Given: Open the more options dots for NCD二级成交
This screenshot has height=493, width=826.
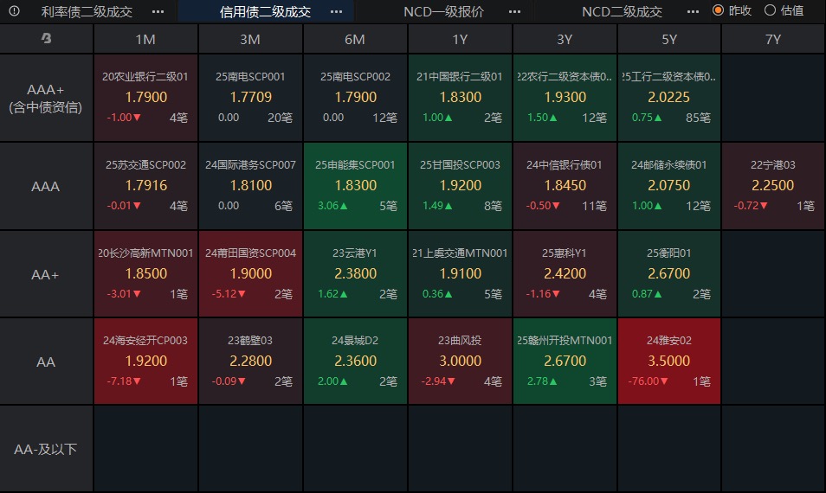Looking at the screenshot, I should point(694,11).
